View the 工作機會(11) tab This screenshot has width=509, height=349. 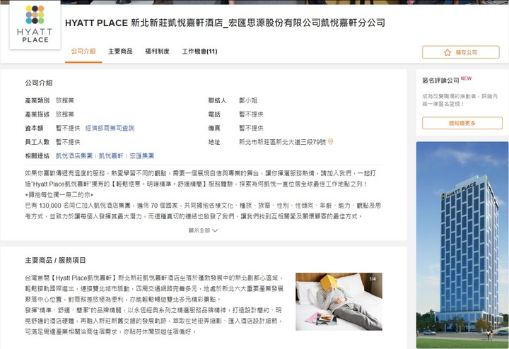(x=199, y=52)
